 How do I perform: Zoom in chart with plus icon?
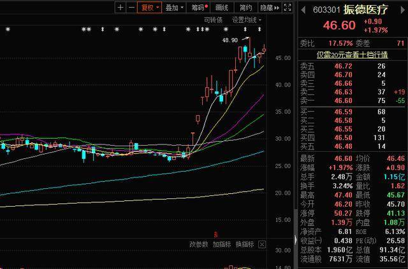[120, 8]
